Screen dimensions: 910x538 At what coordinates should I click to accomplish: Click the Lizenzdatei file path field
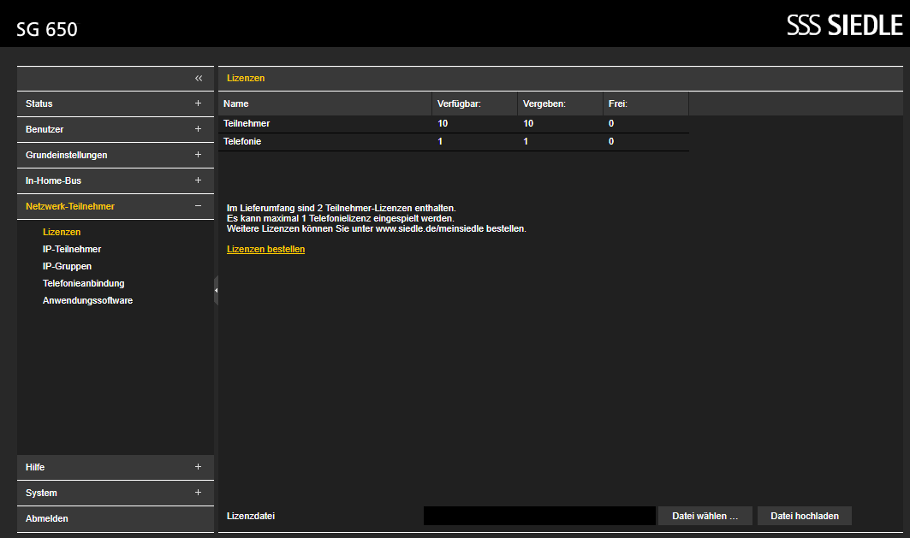[x=539, y=516]
